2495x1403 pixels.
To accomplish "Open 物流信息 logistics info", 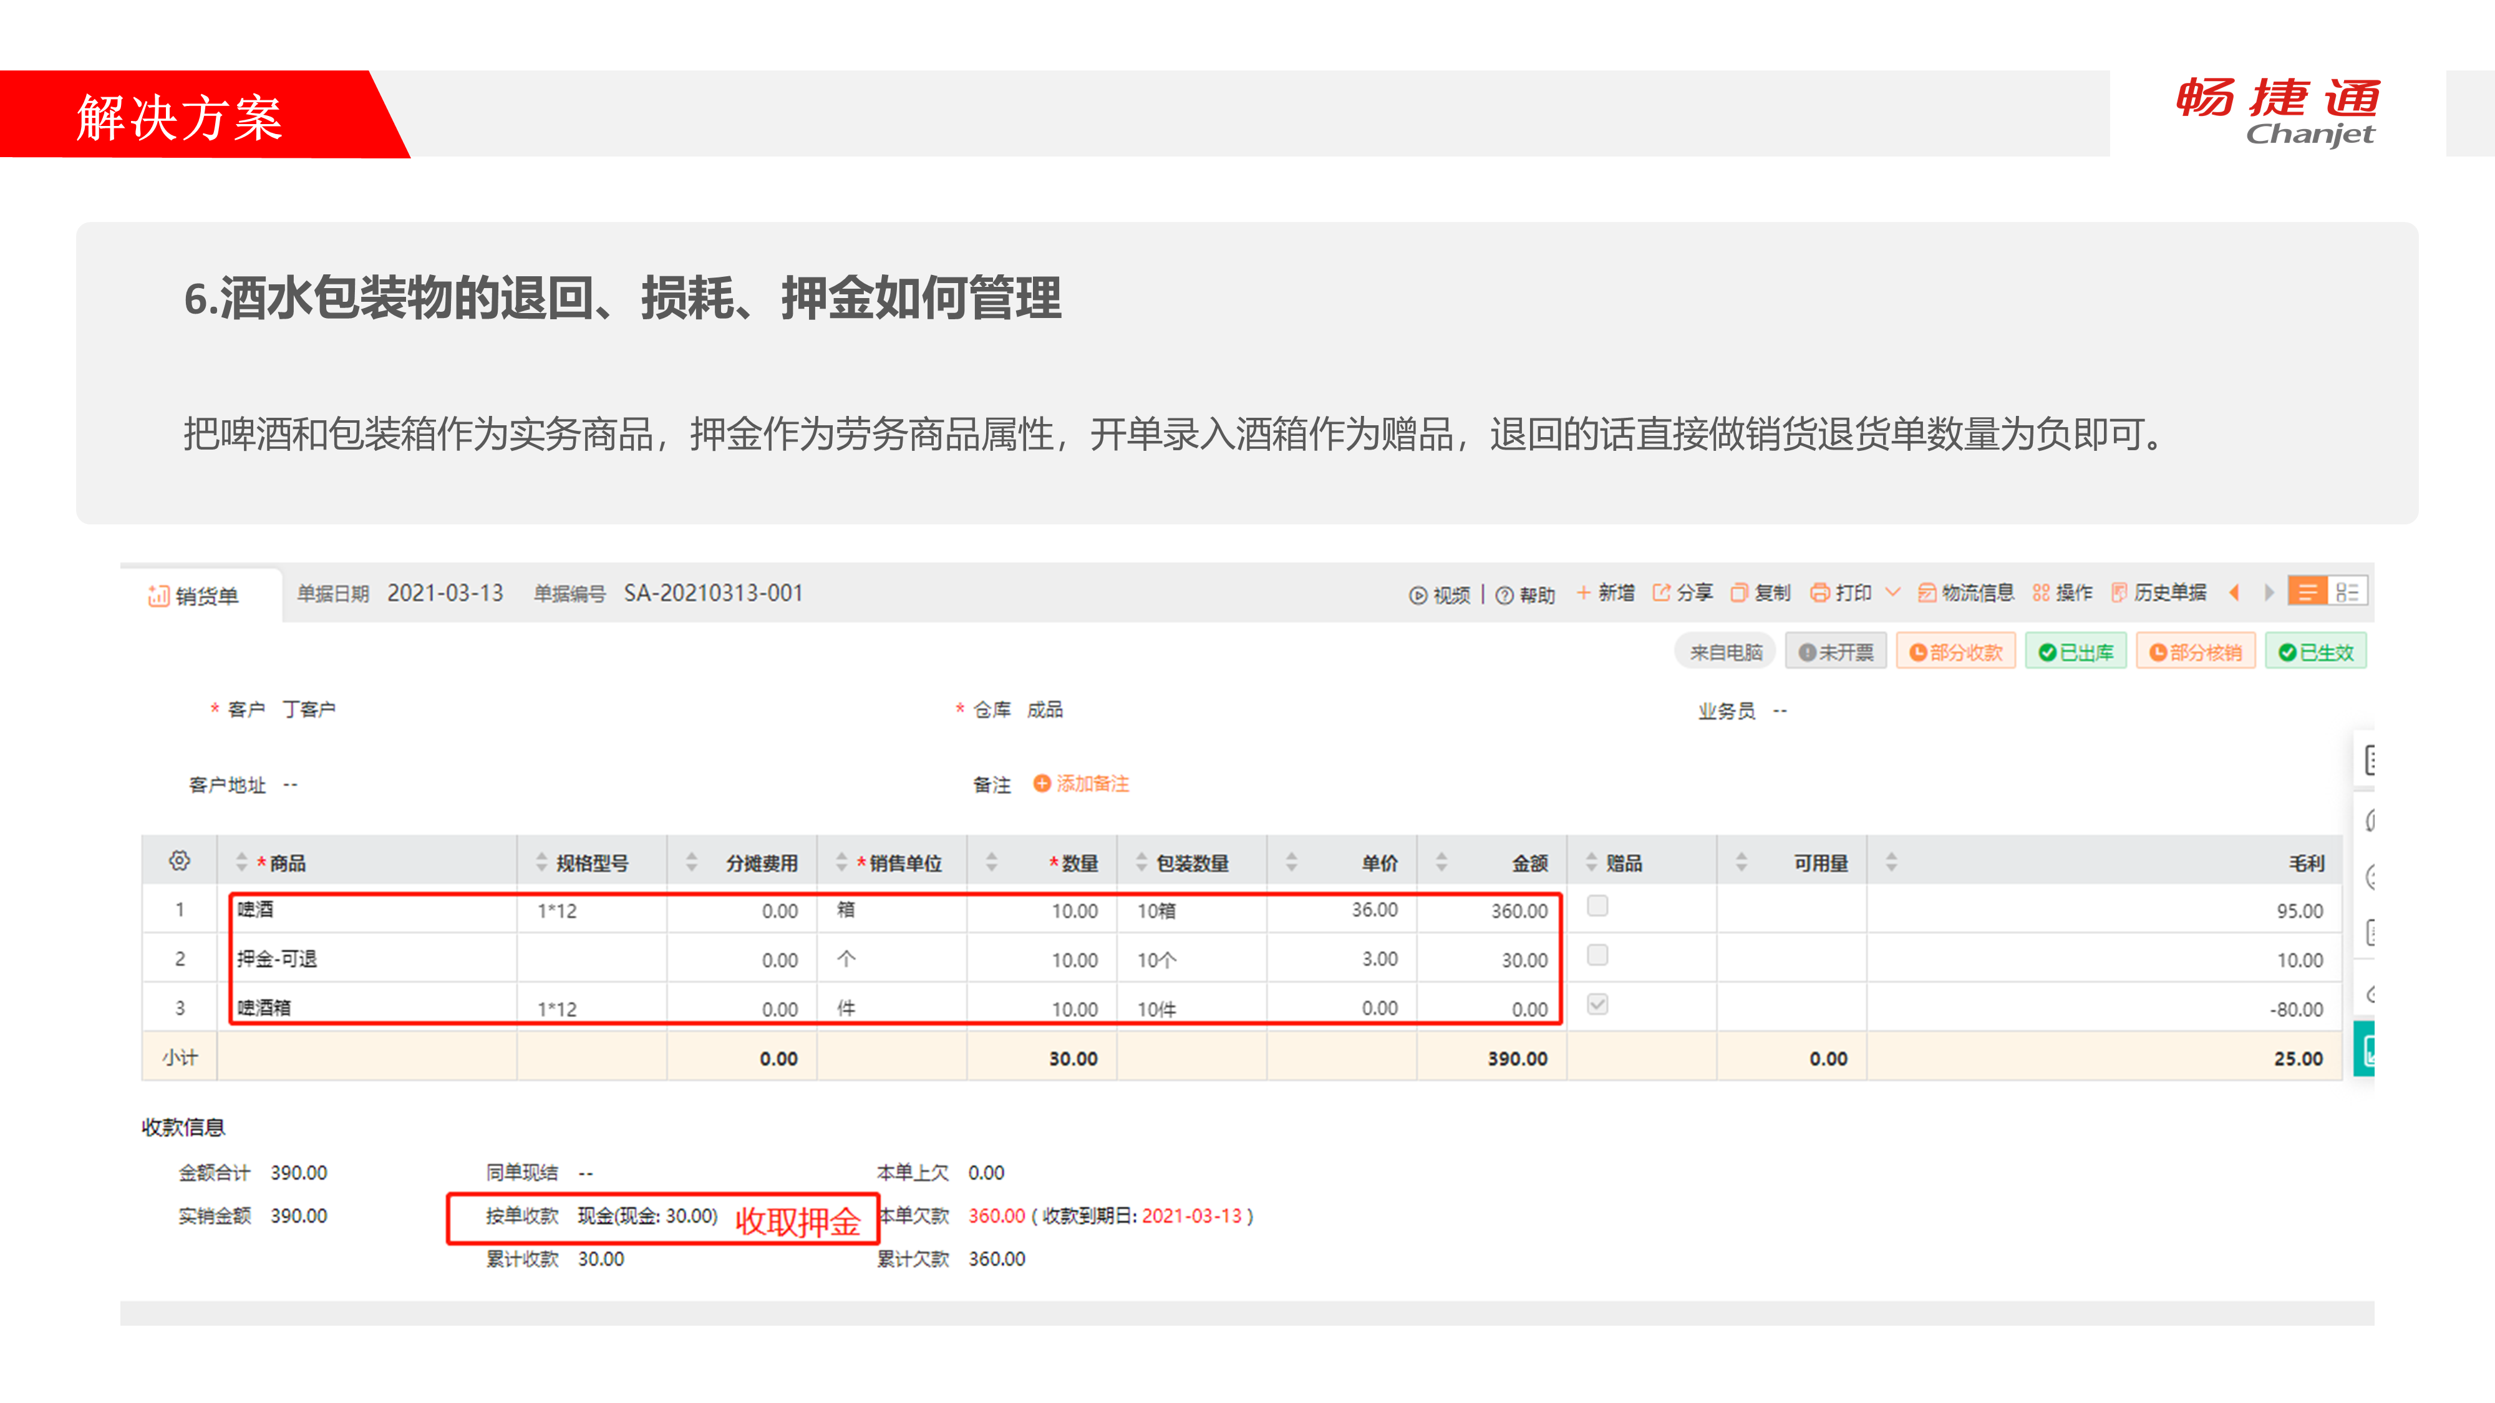I will pyautogui.click(x=1965, y=592).
